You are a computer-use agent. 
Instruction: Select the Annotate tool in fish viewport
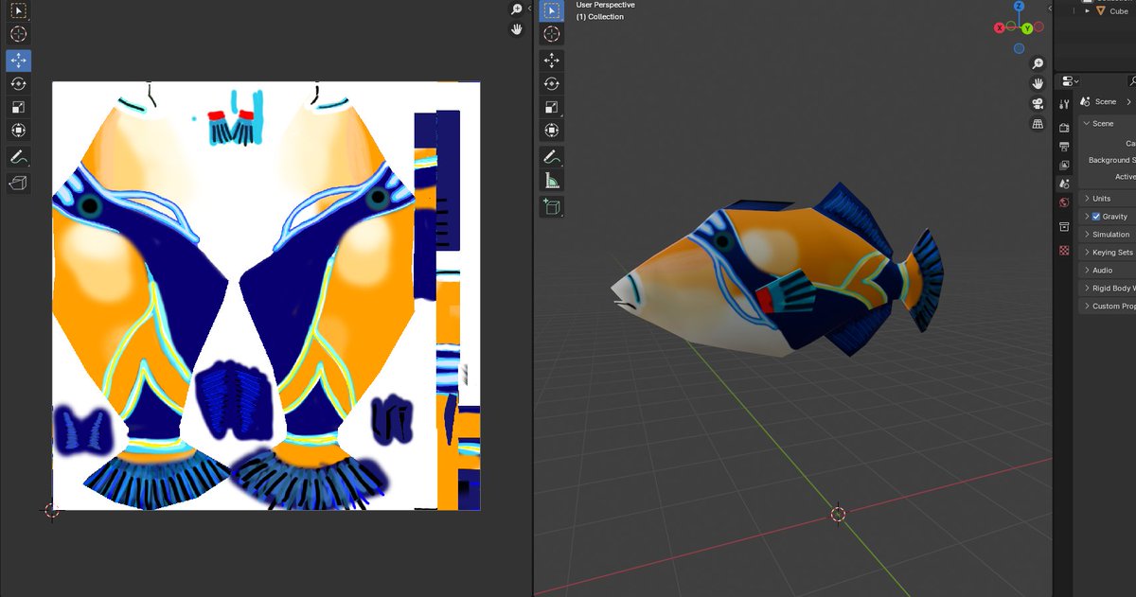[x=552, y=156]
